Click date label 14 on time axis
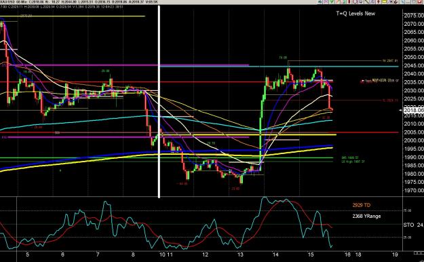Image resolution: width=424 pixels, height=262 pixels. click(x=275, y=255)
